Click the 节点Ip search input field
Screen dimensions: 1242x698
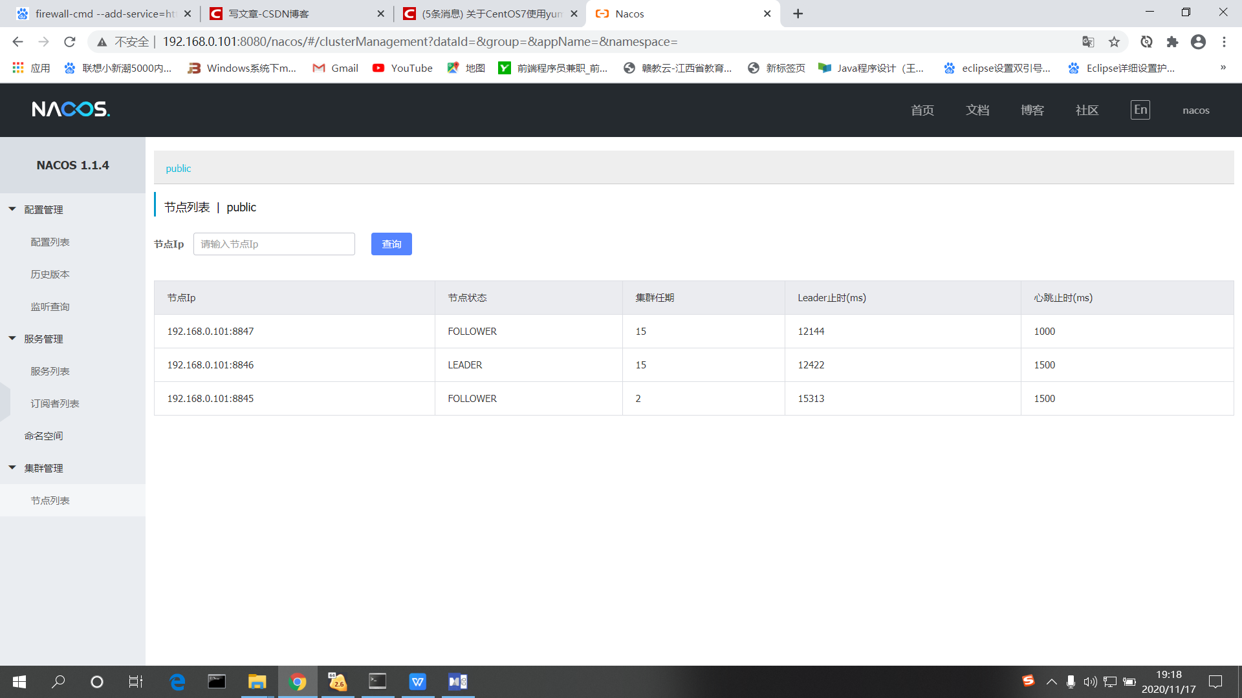point(274,244)
